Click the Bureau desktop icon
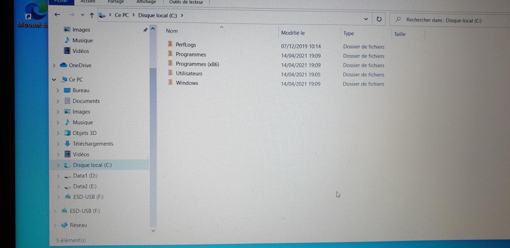Viewport: 510px width, 248px height. coord(67,90)
